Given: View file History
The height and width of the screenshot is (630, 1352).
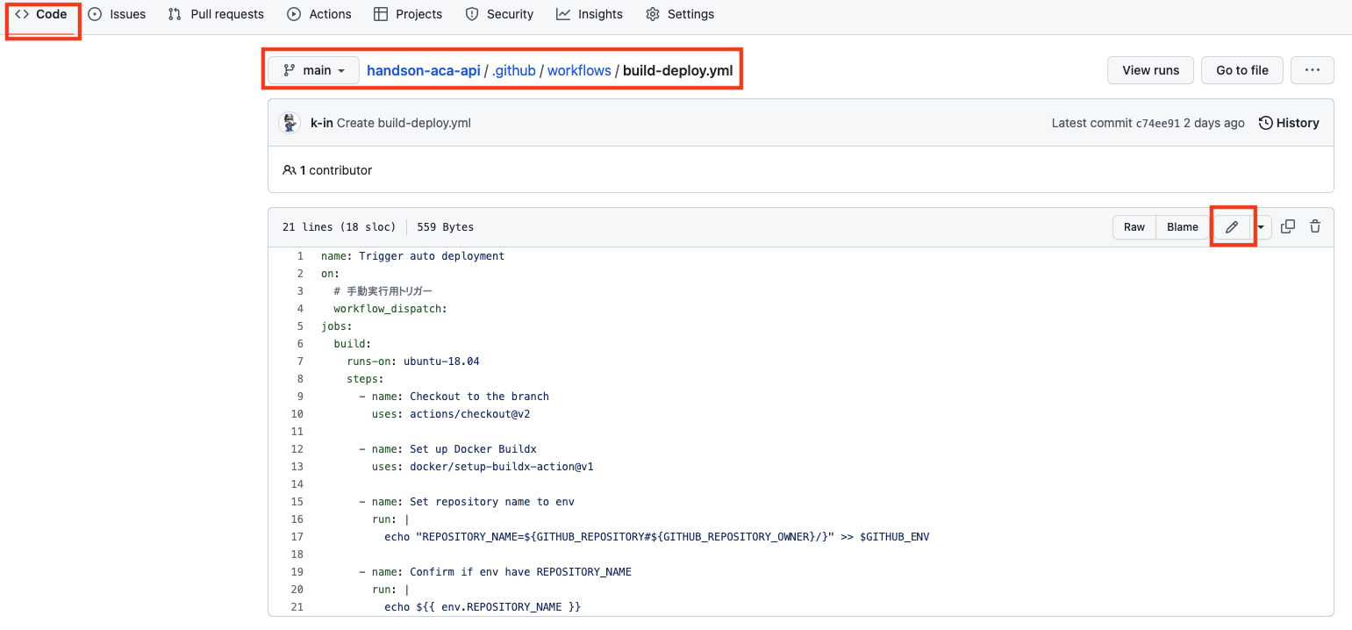Looking at the screenshot, I should [x=1289, y=123].
